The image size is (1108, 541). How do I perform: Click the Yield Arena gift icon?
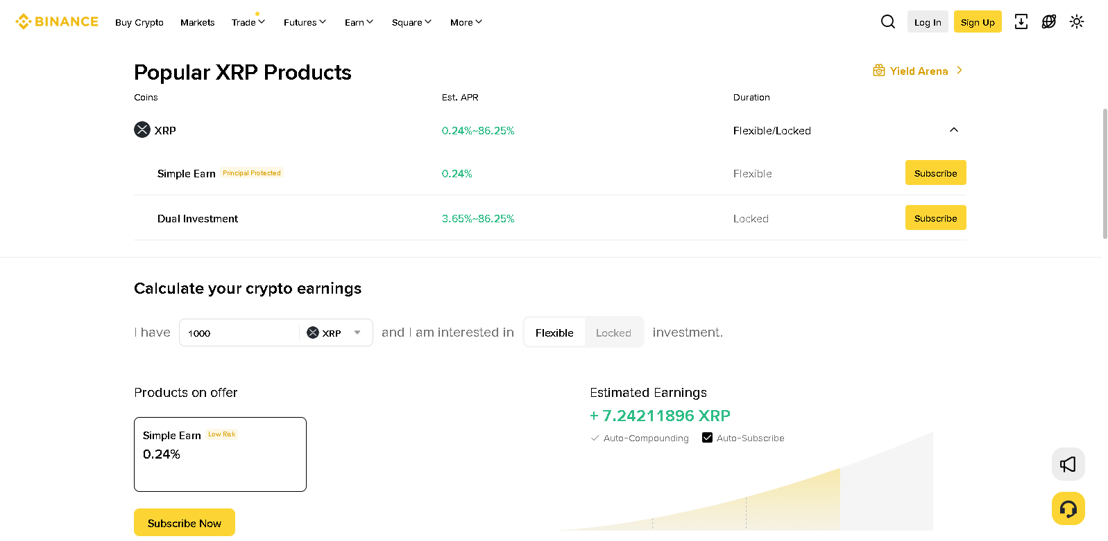[878, 70]
